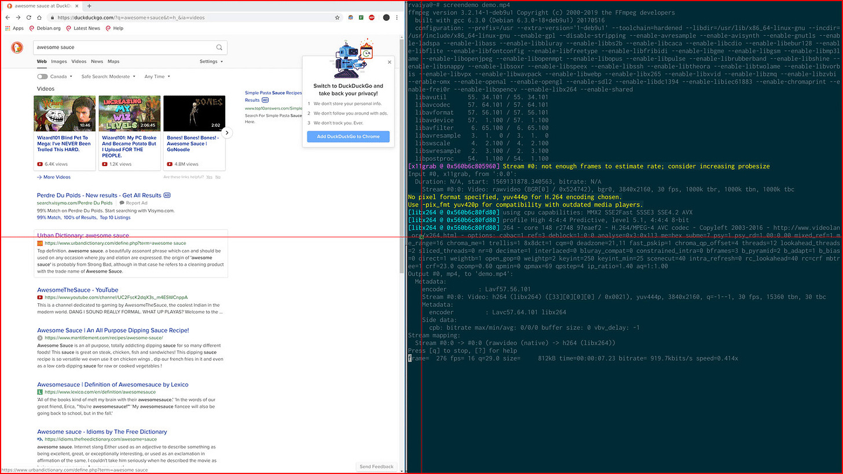The height and width of the screenshot is (474, 843).
Task: Switch to the Maps tab
Action: [113, 61]
